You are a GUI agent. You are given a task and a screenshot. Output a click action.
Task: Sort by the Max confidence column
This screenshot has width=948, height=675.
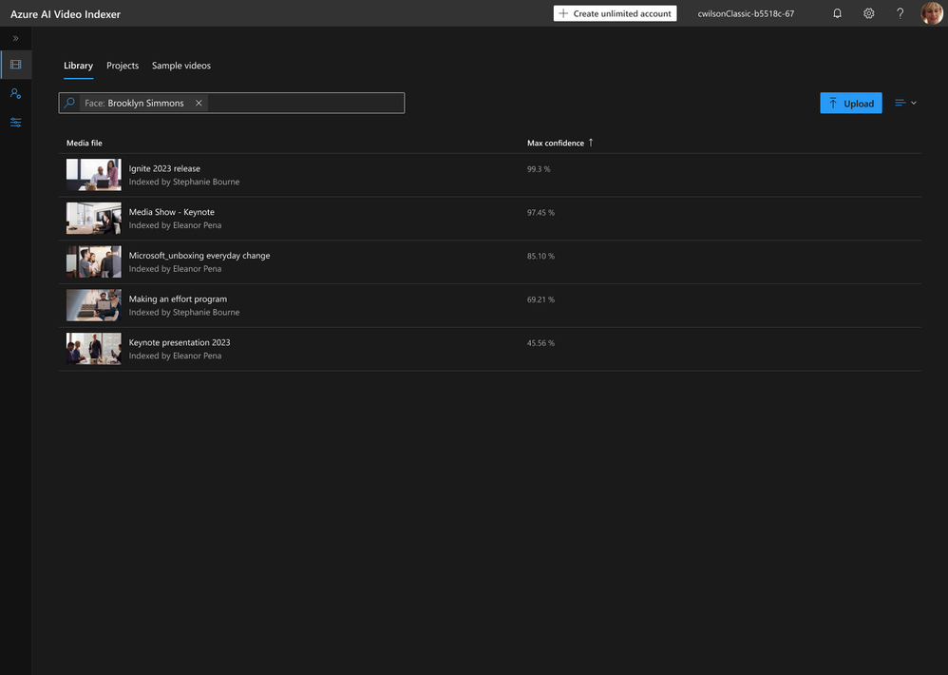pyautogui.click(x=556, y=143)
